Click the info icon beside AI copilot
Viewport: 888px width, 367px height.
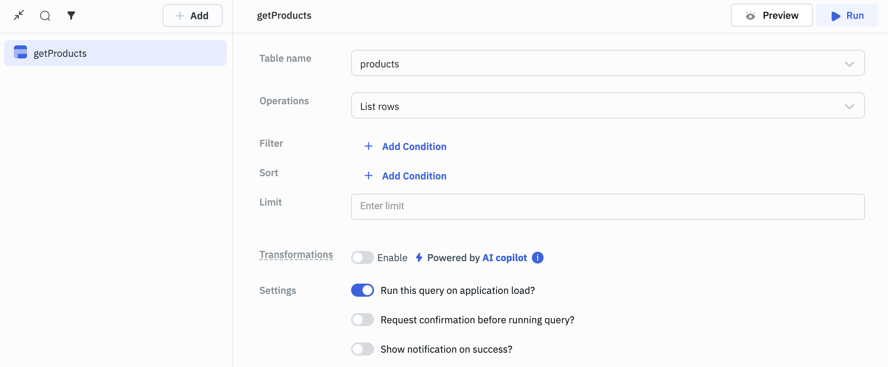537,257
